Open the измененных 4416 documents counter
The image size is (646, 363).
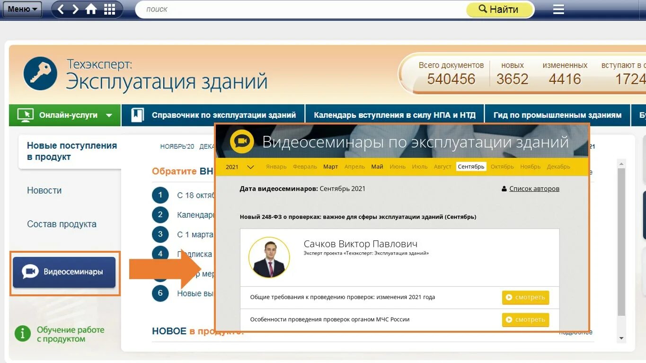[x=565, y=73]
